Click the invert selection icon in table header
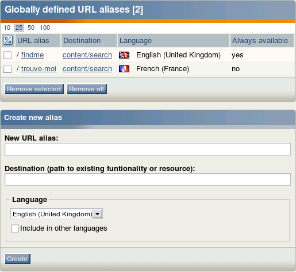296x272 pixels. click(8, 40)
